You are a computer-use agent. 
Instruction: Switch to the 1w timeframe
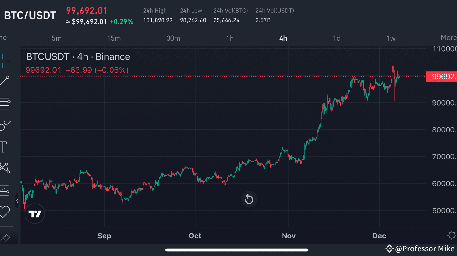[x=391, y=38]
